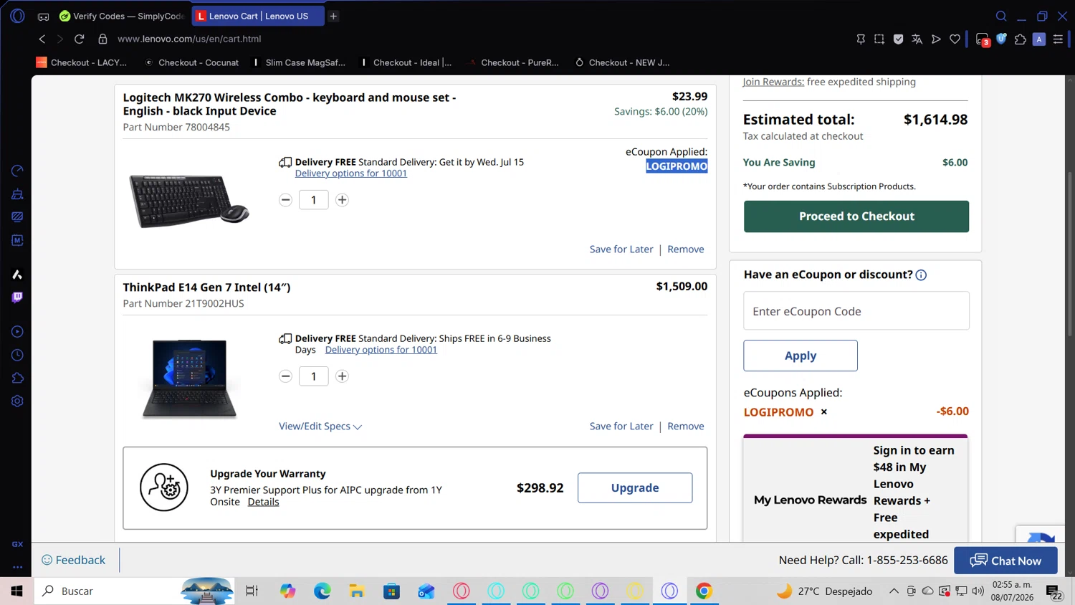
Task: Open browser Settings gear in sidebar
Action: pyautogui.click(x=17, y=401)
